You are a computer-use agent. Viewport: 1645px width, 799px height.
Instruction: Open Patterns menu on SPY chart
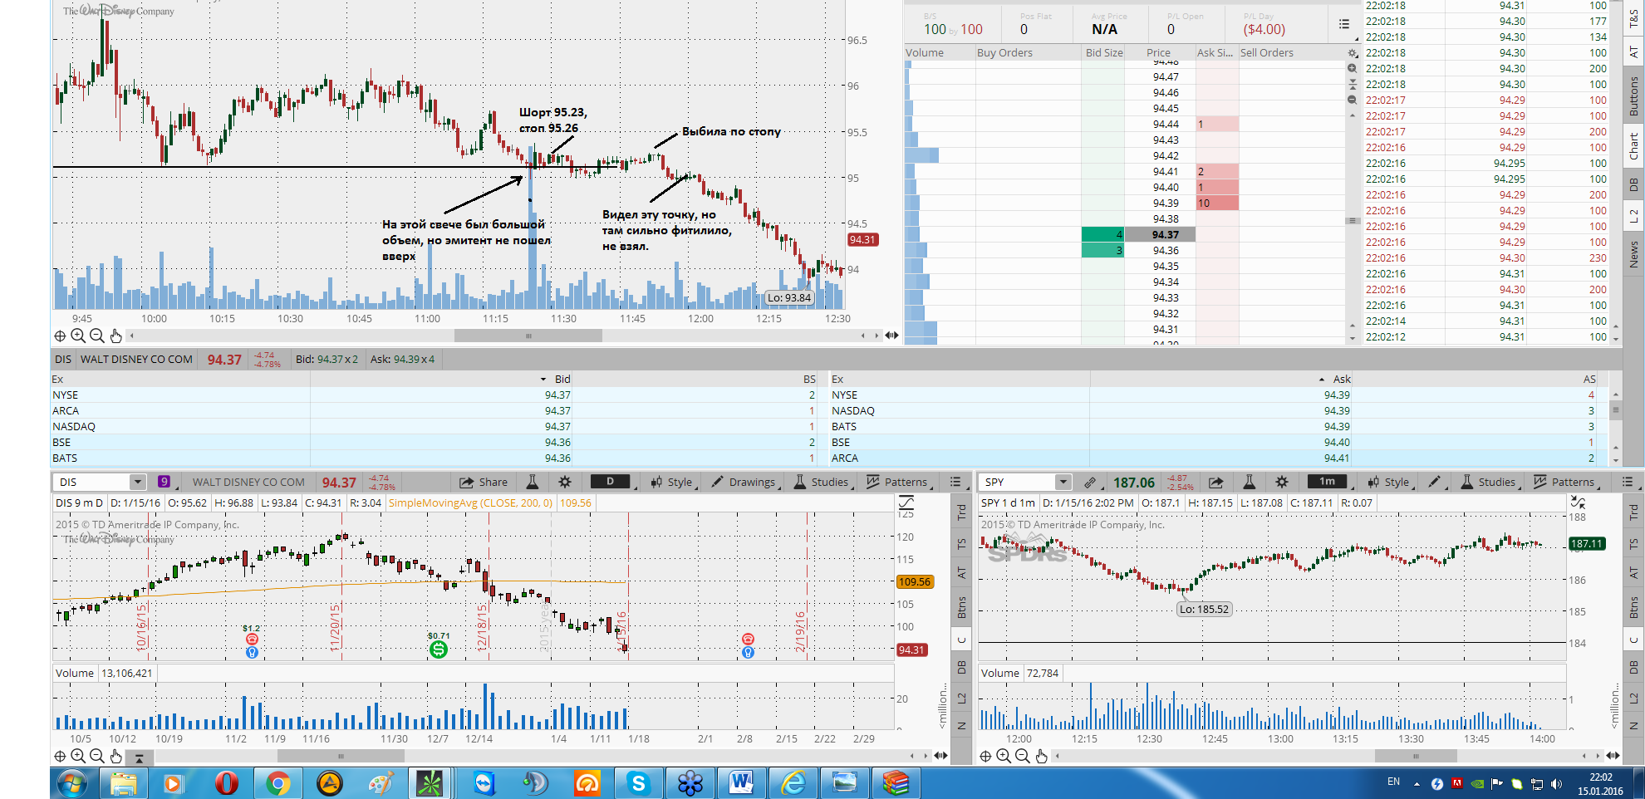coord(1564,482)
